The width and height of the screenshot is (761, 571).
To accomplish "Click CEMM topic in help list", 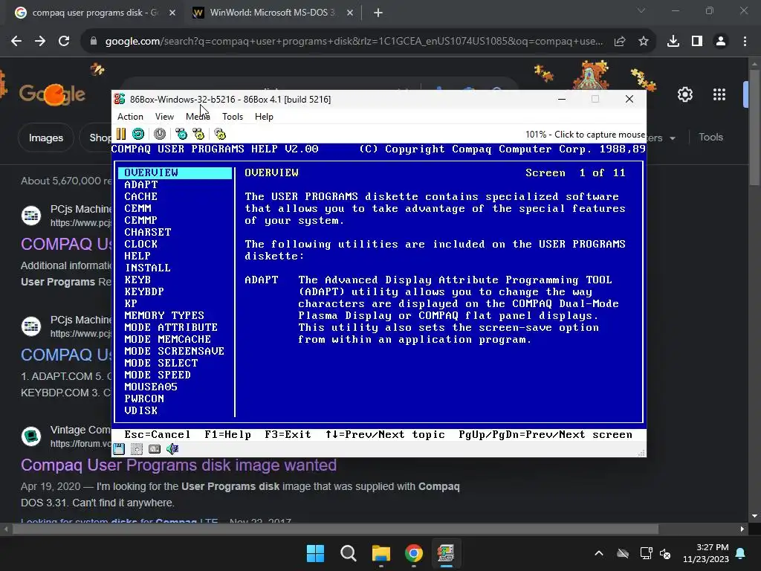I will (x=137, y=208).
